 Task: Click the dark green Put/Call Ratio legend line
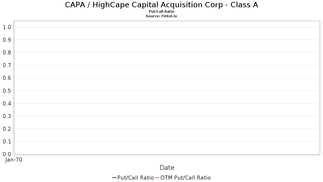click(x=114, y=178)
